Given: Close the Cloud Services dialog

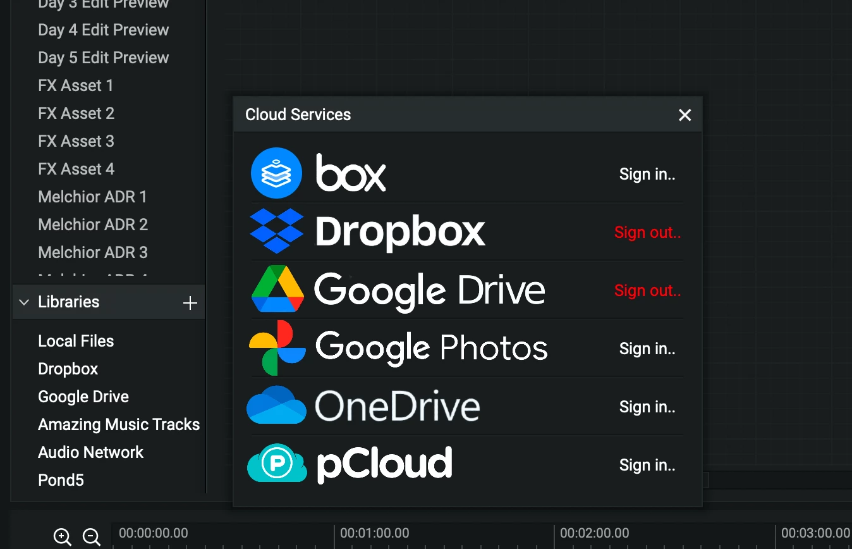Looking at the screenshot, I should click(685, 115).
